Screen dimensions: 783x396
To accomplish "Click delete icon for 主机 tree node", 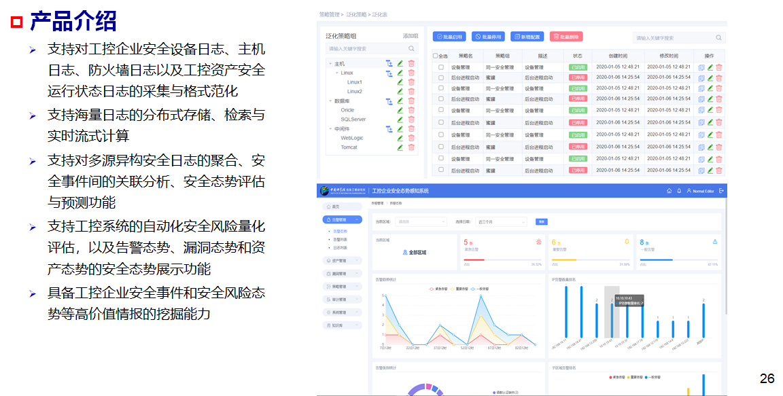I will pyautogui.click(x=411, y=63).
